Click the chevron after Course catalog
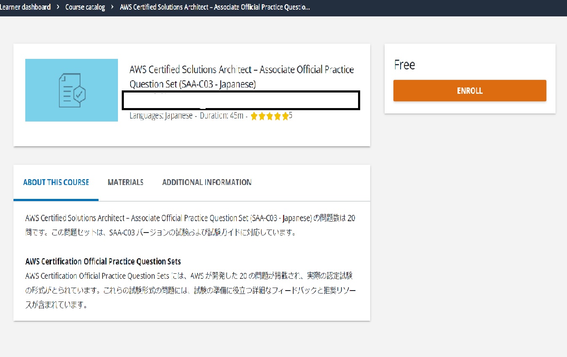567x357 pixels. coord(112,7)
